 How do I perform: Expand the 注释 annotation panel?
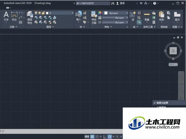pos(13,27)
